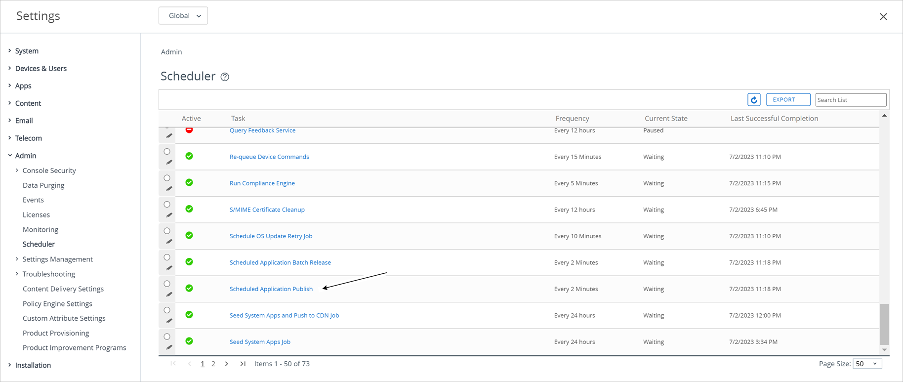Image resolution: width=903 pixels, height=382 pixels.
Task: Select radio for Schedule OS Update Retry Job
Action: 167,231
